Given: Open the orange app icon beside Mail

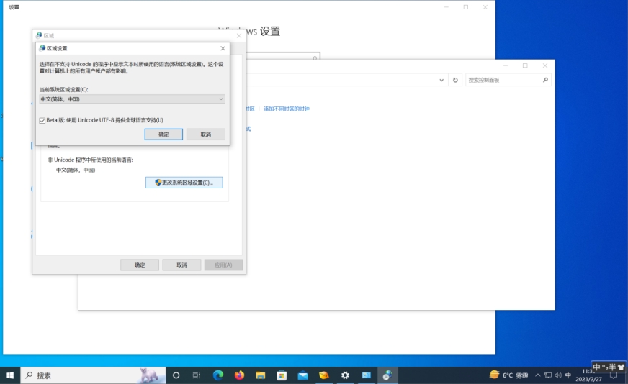Looking at the screenshot, I should pos(324,375).
